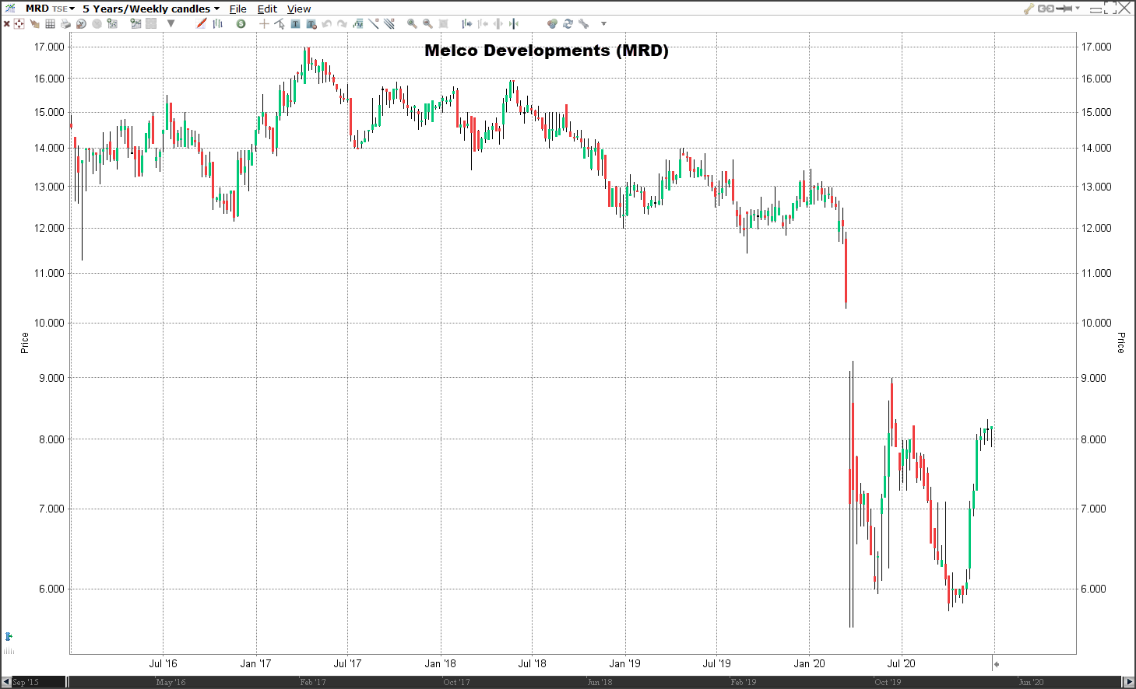Open the MRD TSE symbol dropdown
The height and width of the screenshot is (689, 1136).
(51, 9)
